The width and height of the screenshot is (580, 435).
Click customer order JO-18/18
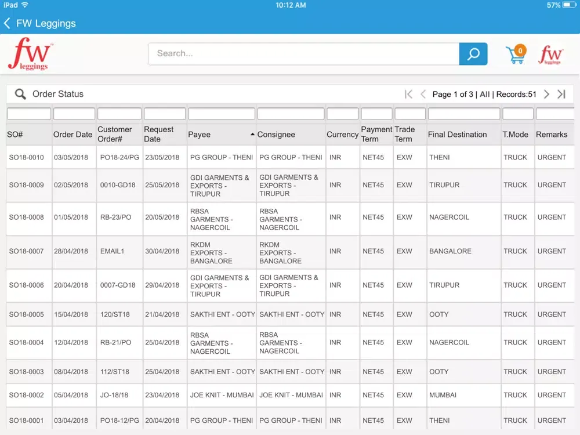coord(114,396)
